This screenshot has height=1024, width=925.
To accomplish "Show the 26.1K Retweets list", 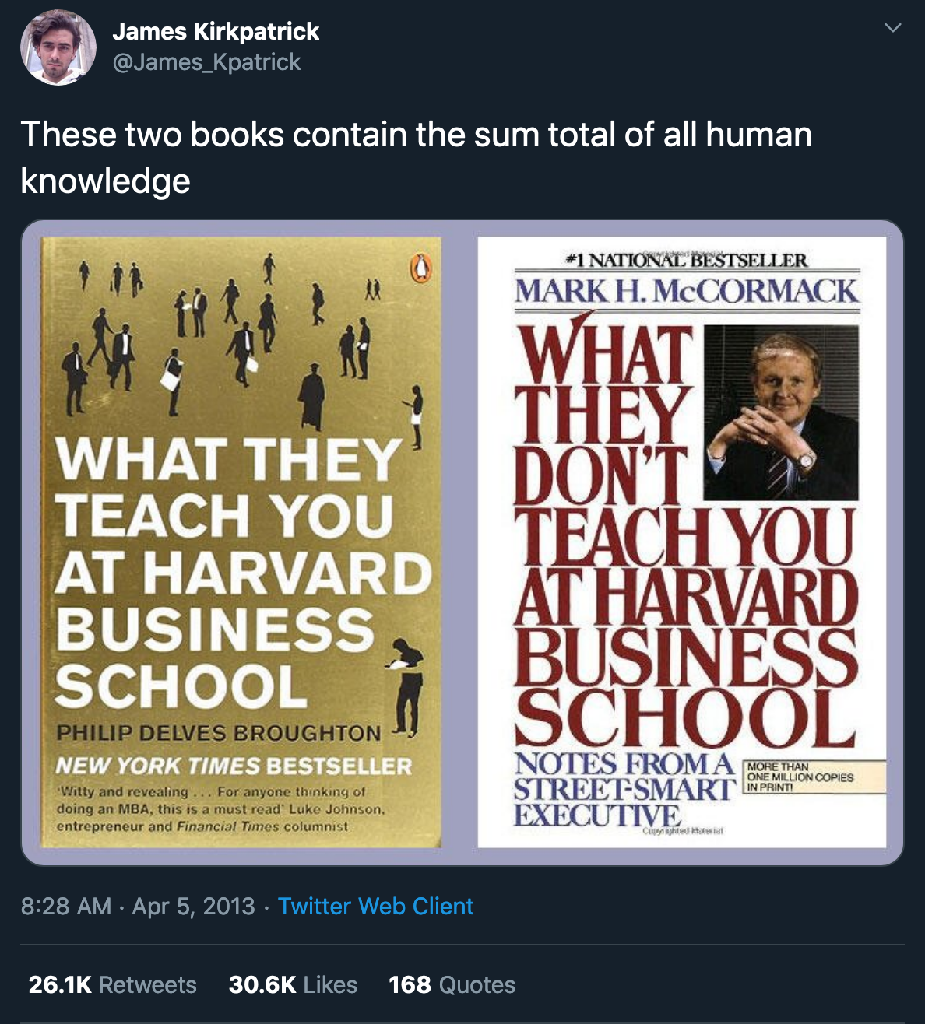I will click(113, 984).
